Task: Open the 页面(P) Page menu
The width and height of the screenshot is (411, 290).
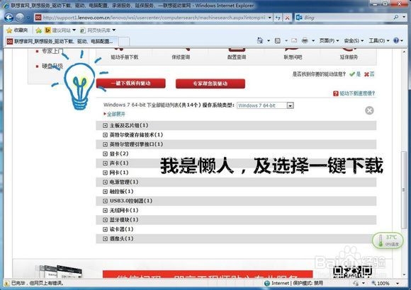Action: [330, 40]
